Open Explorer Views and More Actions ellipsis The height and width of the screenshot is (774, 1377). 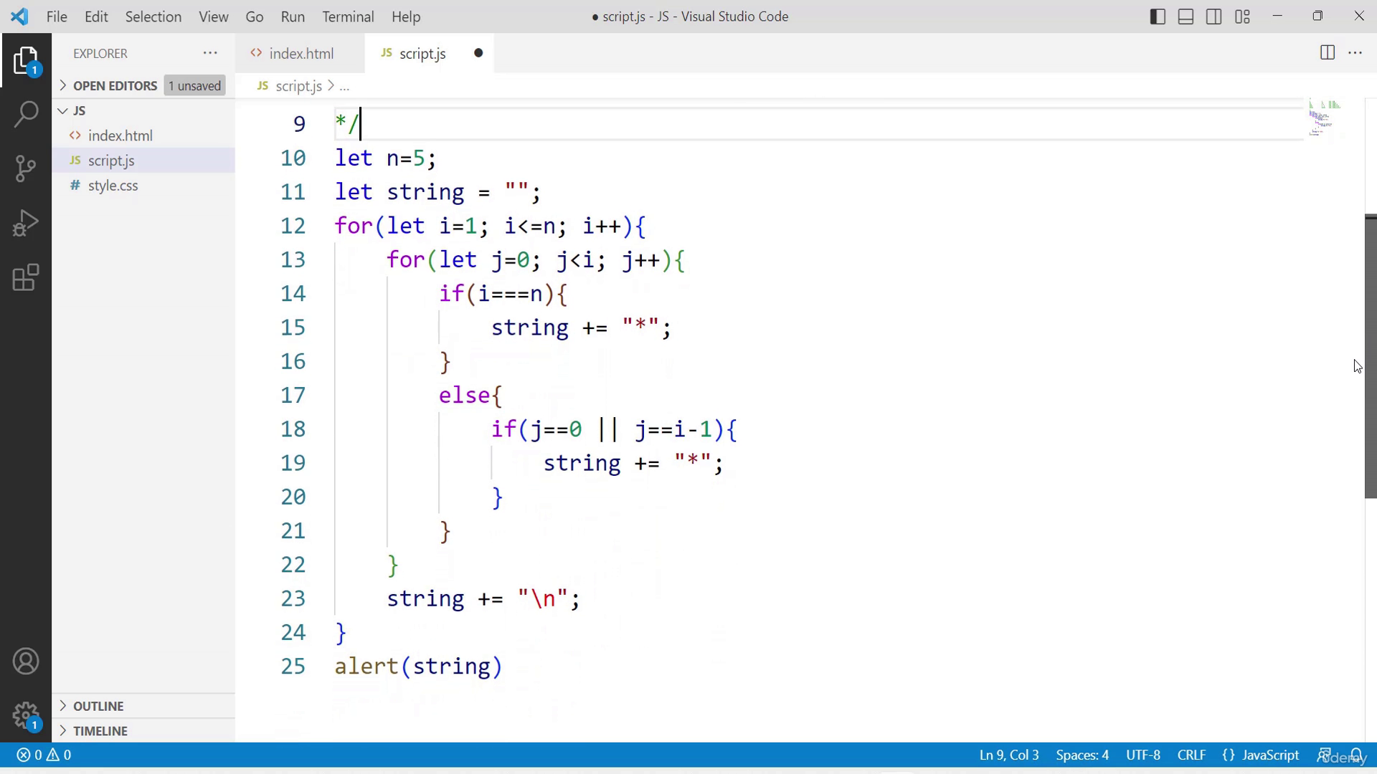tap(210, 53)
